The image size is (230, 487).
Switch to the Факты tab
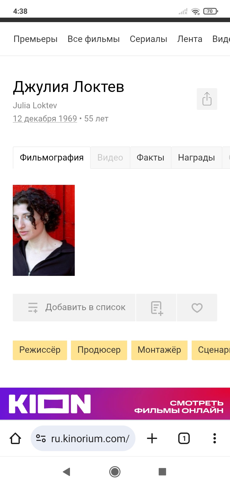(150, 158)
